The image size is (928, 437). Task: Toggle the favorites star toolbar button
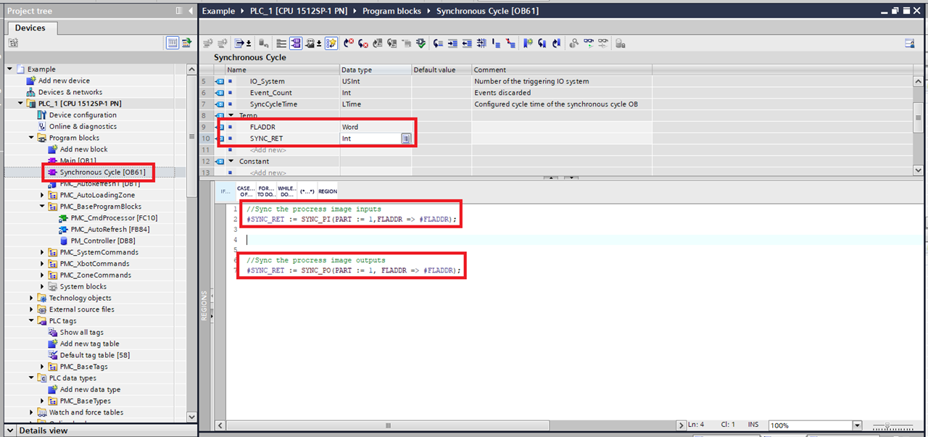tap(331, 43)
